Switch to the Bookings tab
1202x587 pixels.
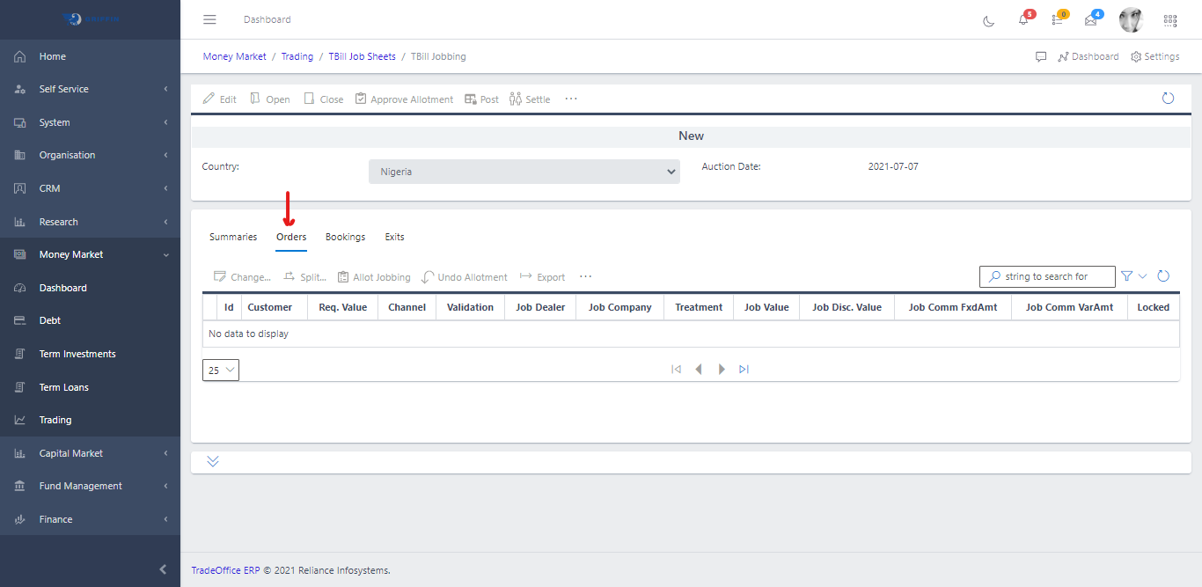point(345,237)
